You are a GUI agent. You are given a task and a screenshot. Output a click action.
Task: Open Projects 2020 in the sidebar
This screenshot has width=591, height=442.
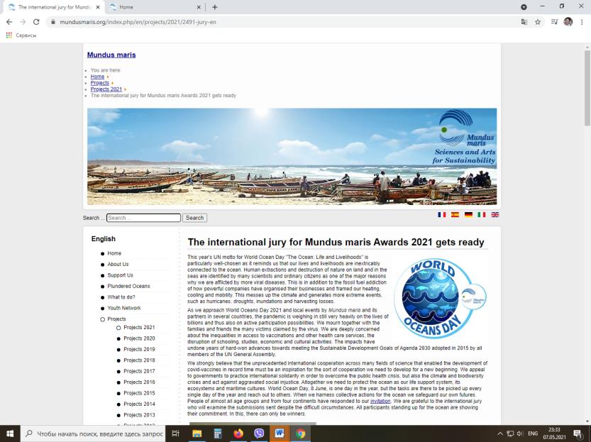[x=139, y=338]
